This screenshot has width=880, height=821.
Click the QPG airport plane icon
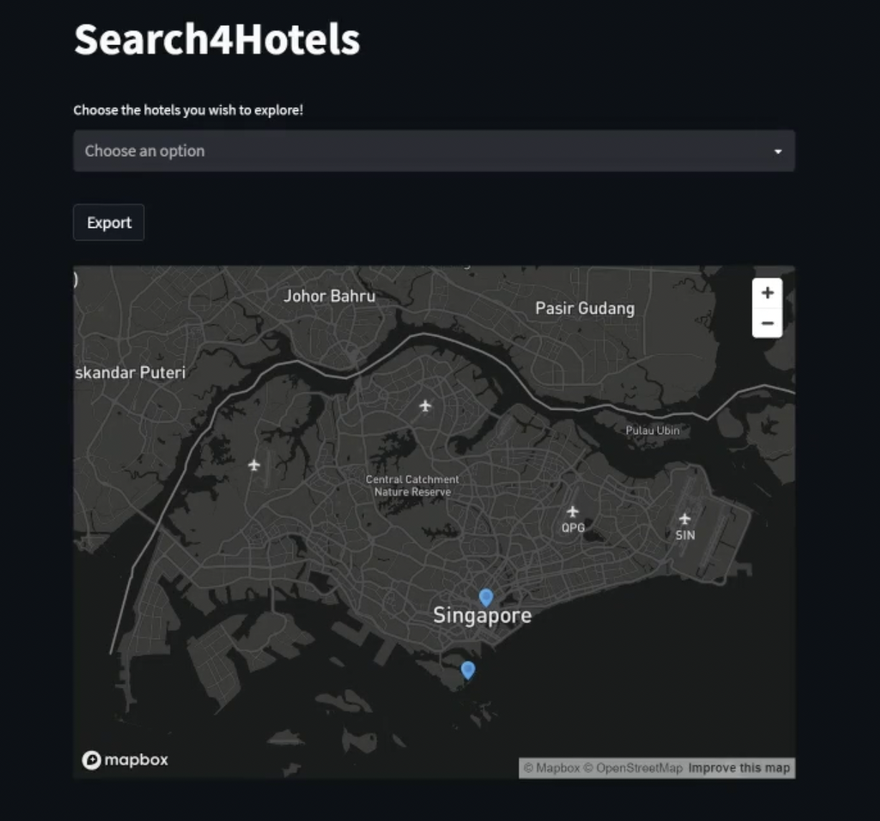[x=572, y=512]
